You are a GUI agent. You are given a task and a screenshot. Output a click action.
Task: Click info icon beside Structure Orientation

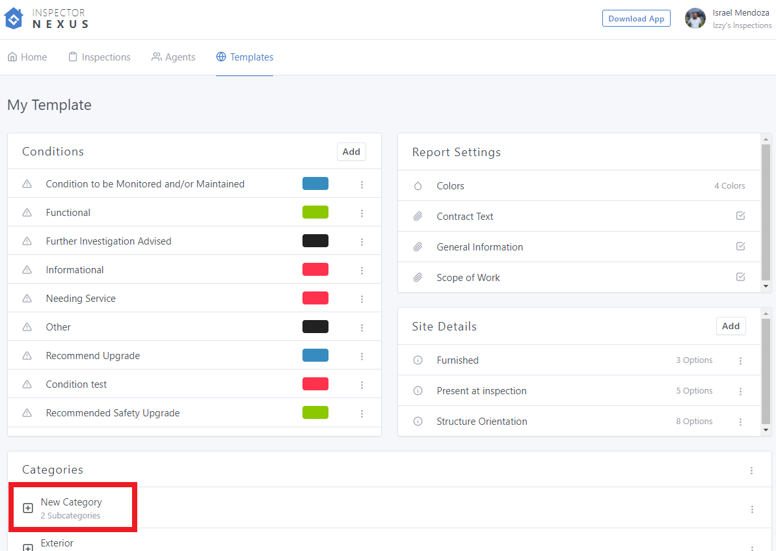tap(418, 422)
